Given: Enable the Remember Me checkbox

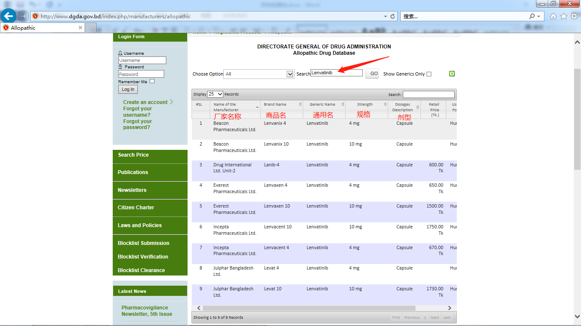Looking at the screenshot, I should (x=152, y=81).
